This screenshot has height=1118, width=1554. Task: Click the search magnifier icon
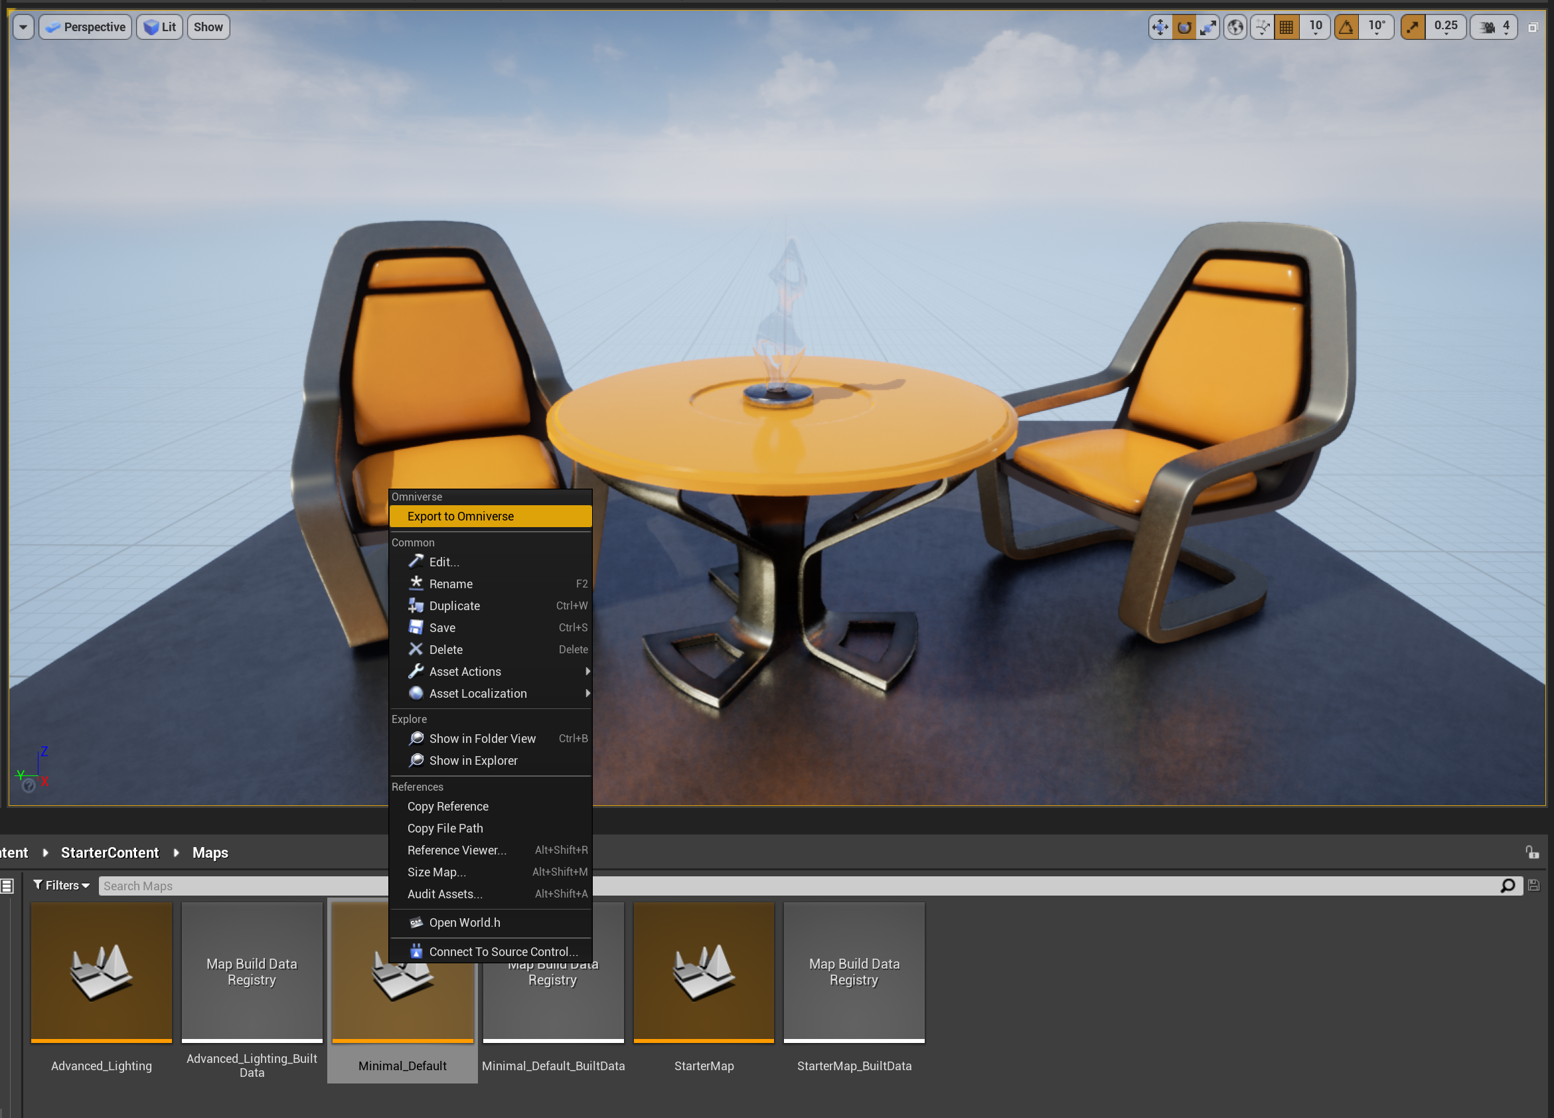(x=1508, y=886)
